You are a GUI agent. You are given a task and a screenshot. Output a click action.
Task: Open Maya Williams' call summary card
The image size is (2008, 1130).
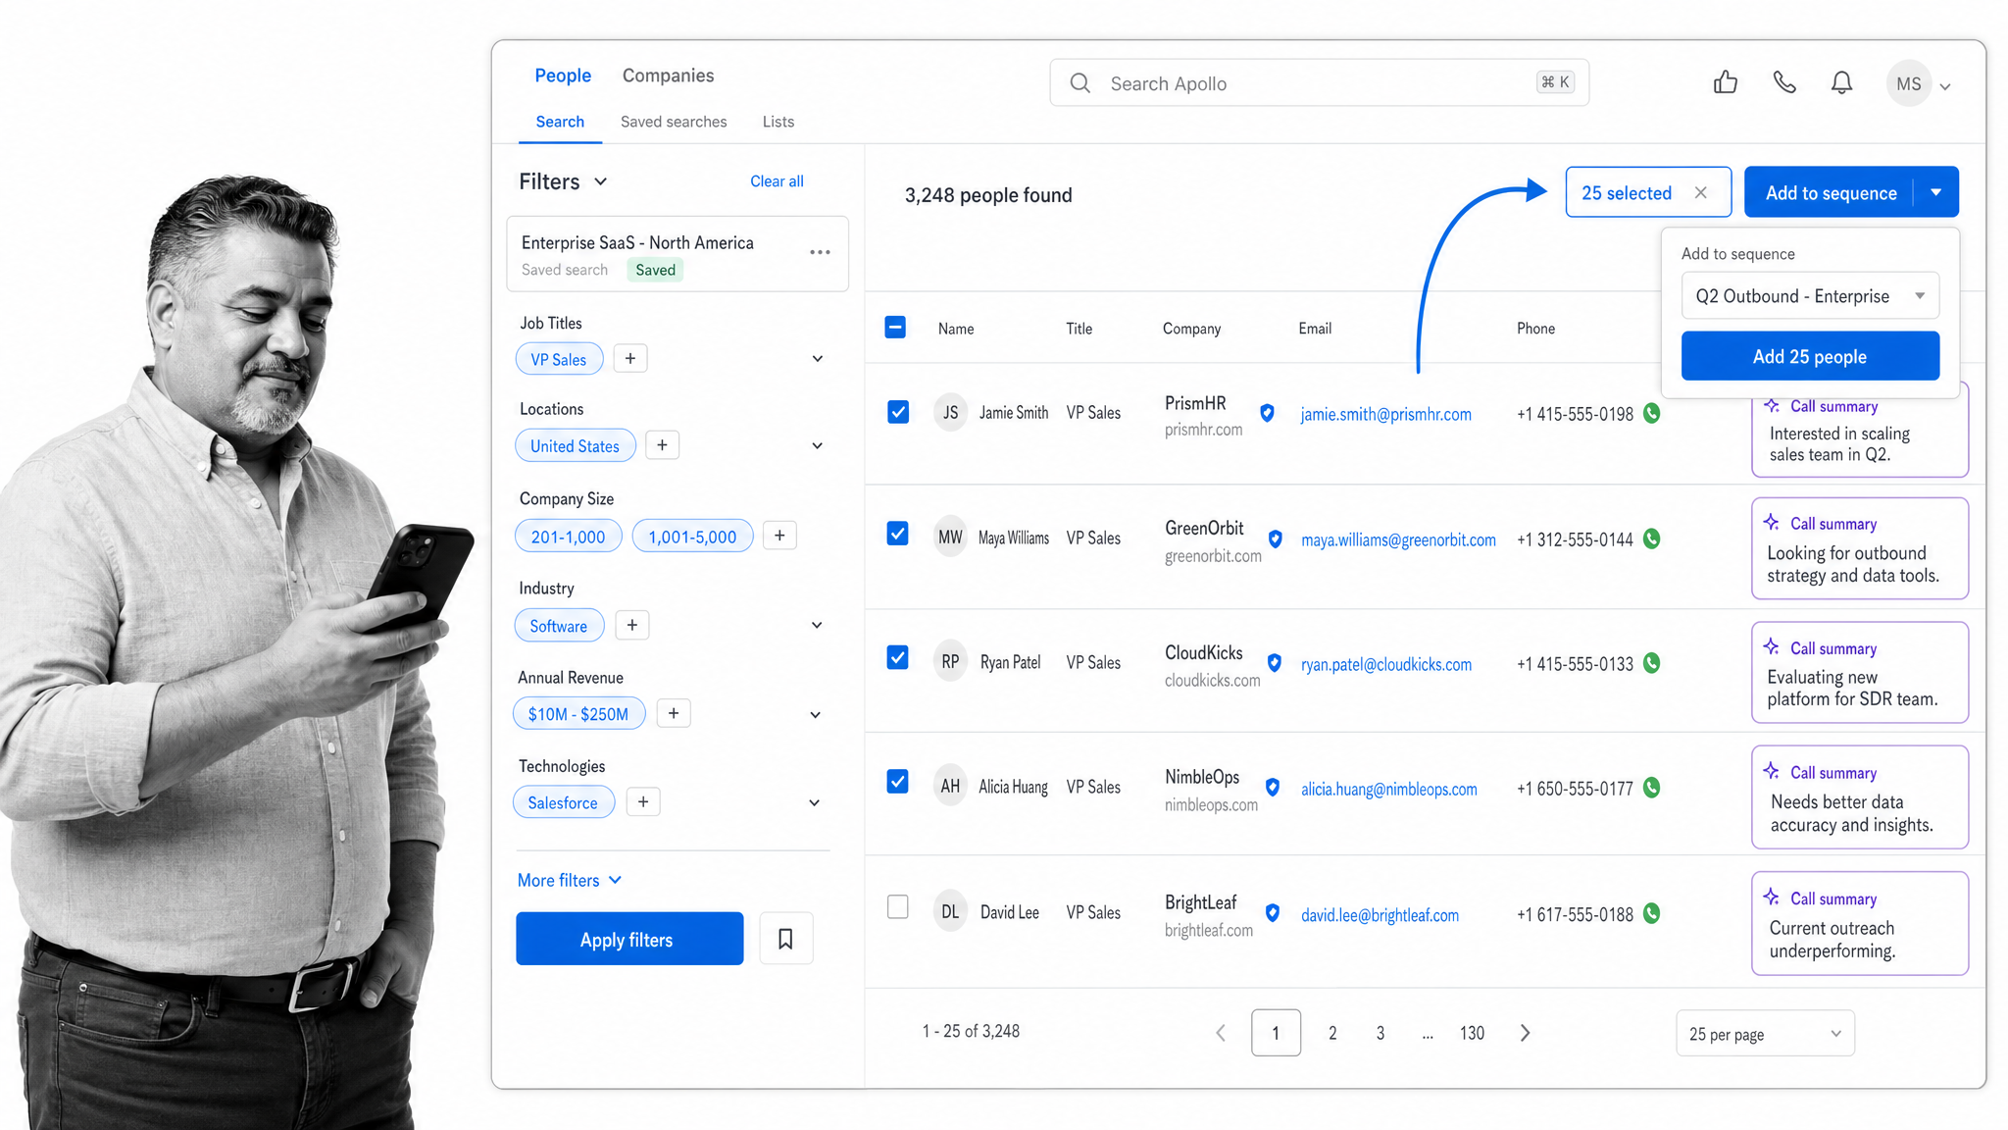point(1860,548)
